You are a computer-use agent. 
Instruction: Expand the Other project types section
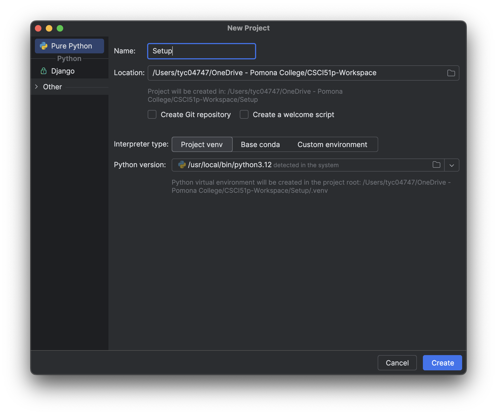click(x=37, y=87)
